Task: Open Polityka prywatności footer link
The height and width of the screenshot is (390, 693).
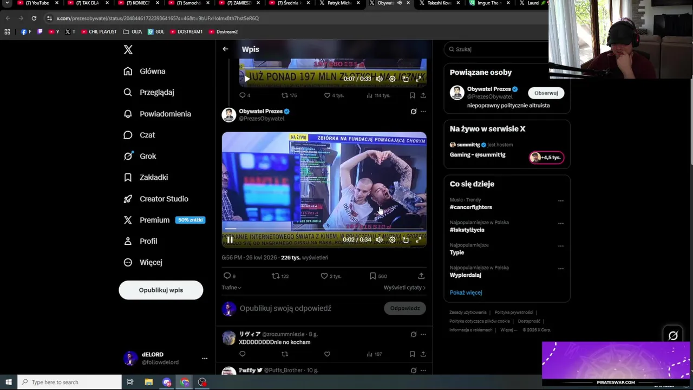Action: click(514, 313)
